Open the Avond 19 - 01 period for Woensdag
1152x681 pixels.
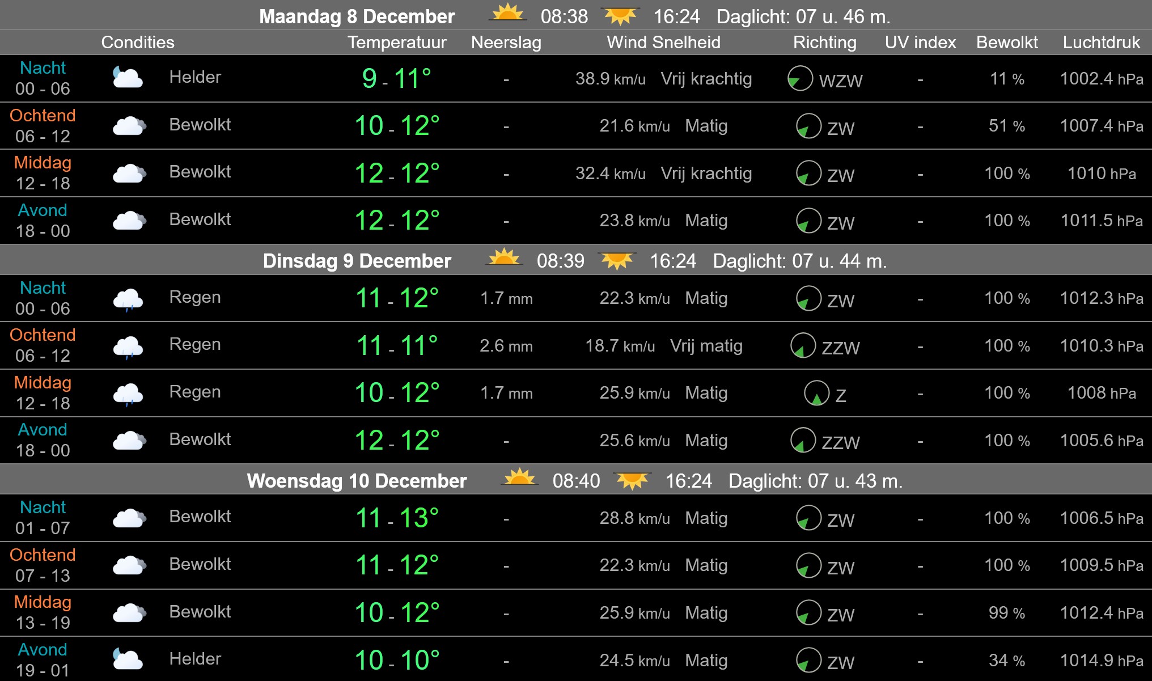tap(43, 658)
